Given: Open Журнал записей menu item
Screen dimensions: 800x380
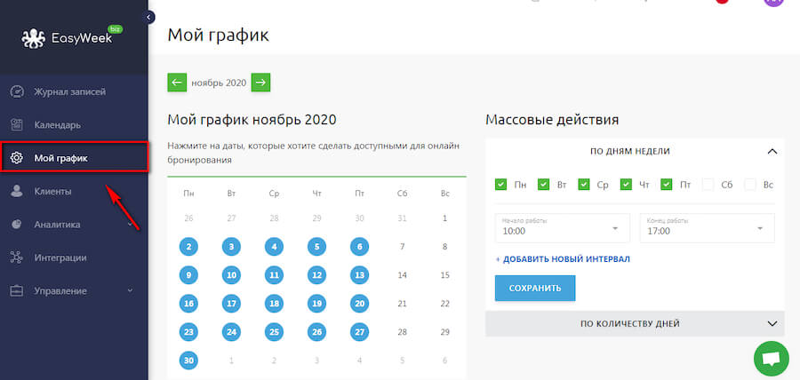Looking at the screenshot, I should [70, 92].
